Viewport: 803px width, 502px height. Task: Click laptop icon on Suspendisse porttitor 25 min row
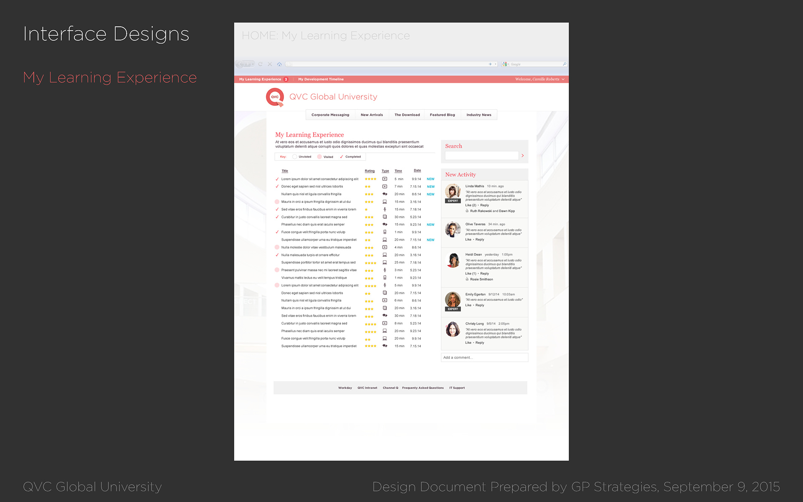pos(385,263)
